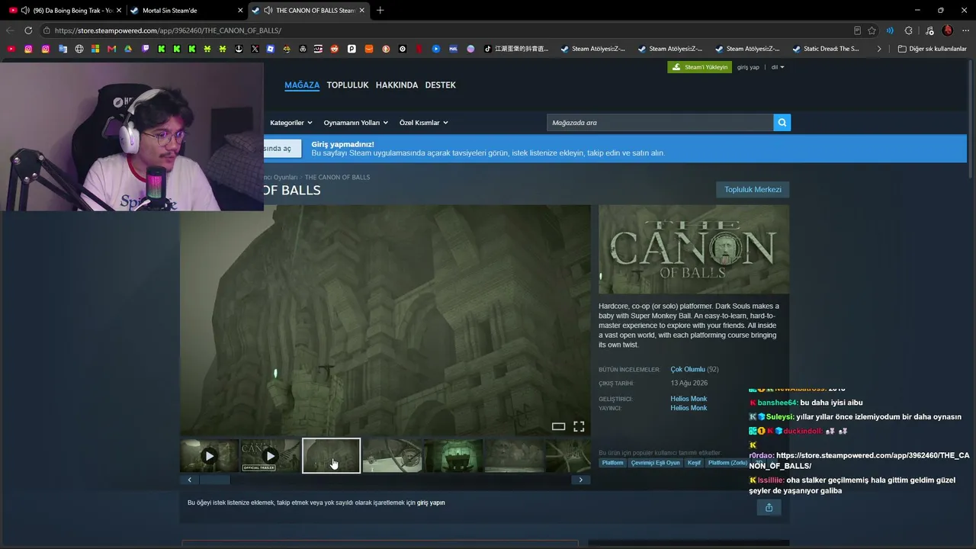Toggle theater mode on the media viewer
This screenshot has height=549, width=976.
click(x=558, y=427)
